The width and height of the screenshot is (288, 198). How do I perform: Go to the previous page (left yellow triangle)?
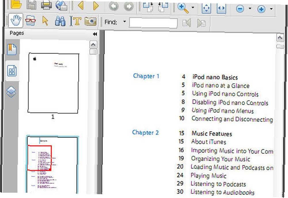point(81,5)
